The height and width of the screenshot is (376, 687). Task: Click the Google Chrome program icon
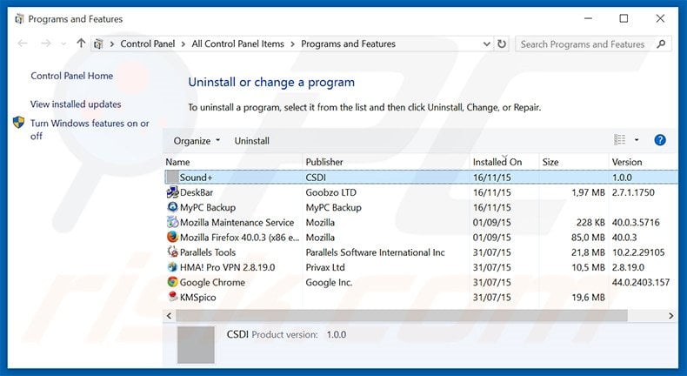click(172, 283)
